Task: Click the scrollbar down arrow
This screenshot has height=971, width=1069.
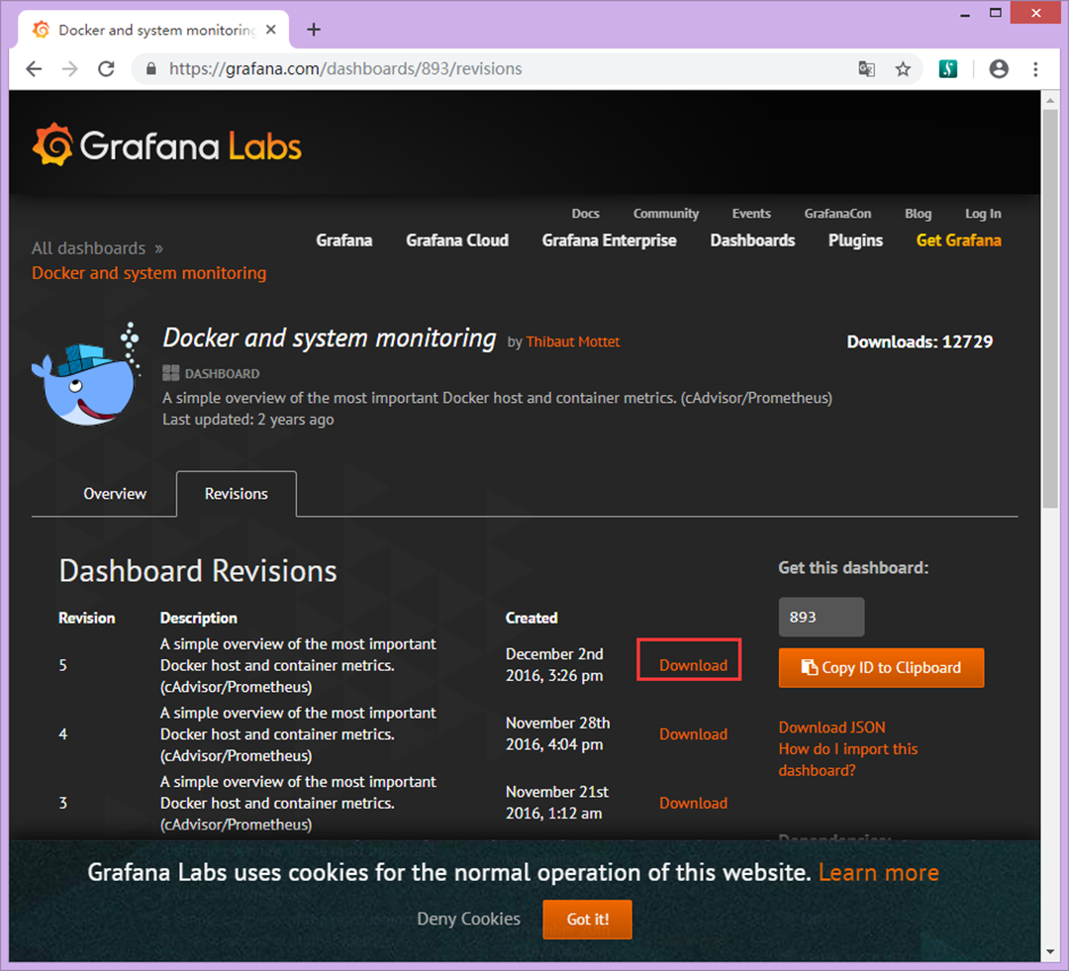Action: 1049,952
